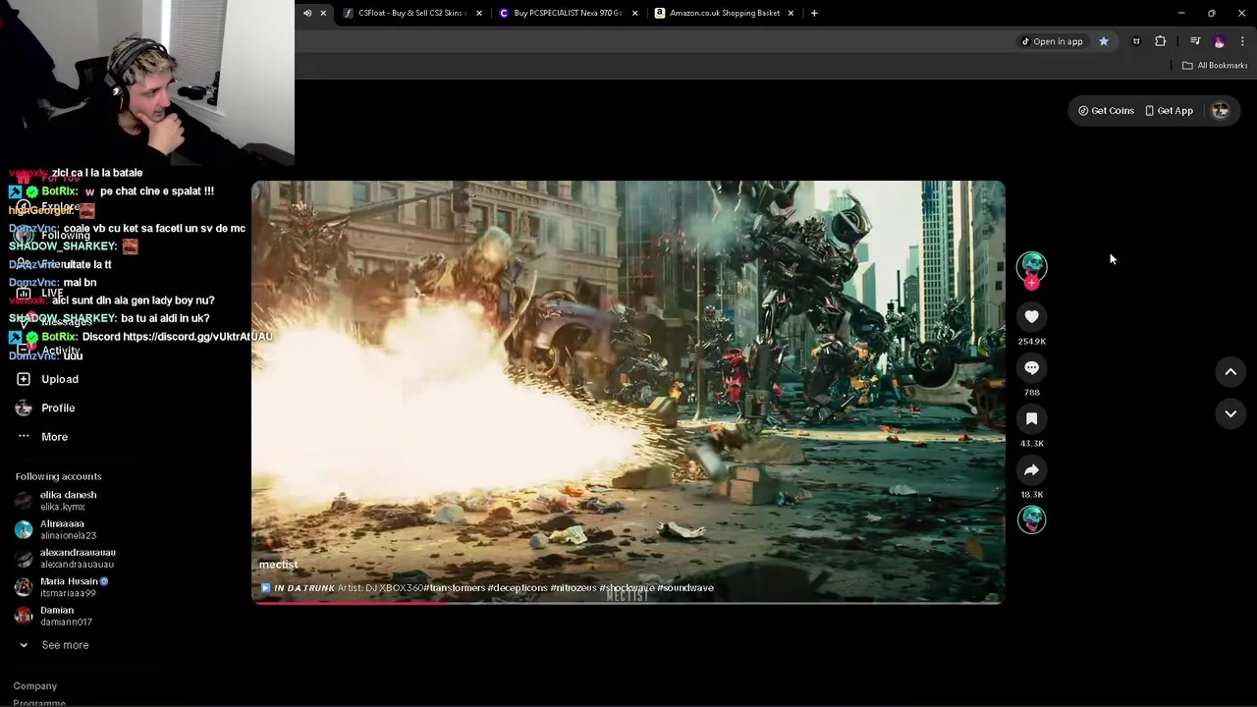Screen dimensions: 1257x707
Task: Click 254.9K like count
Action: (1031, 342)
